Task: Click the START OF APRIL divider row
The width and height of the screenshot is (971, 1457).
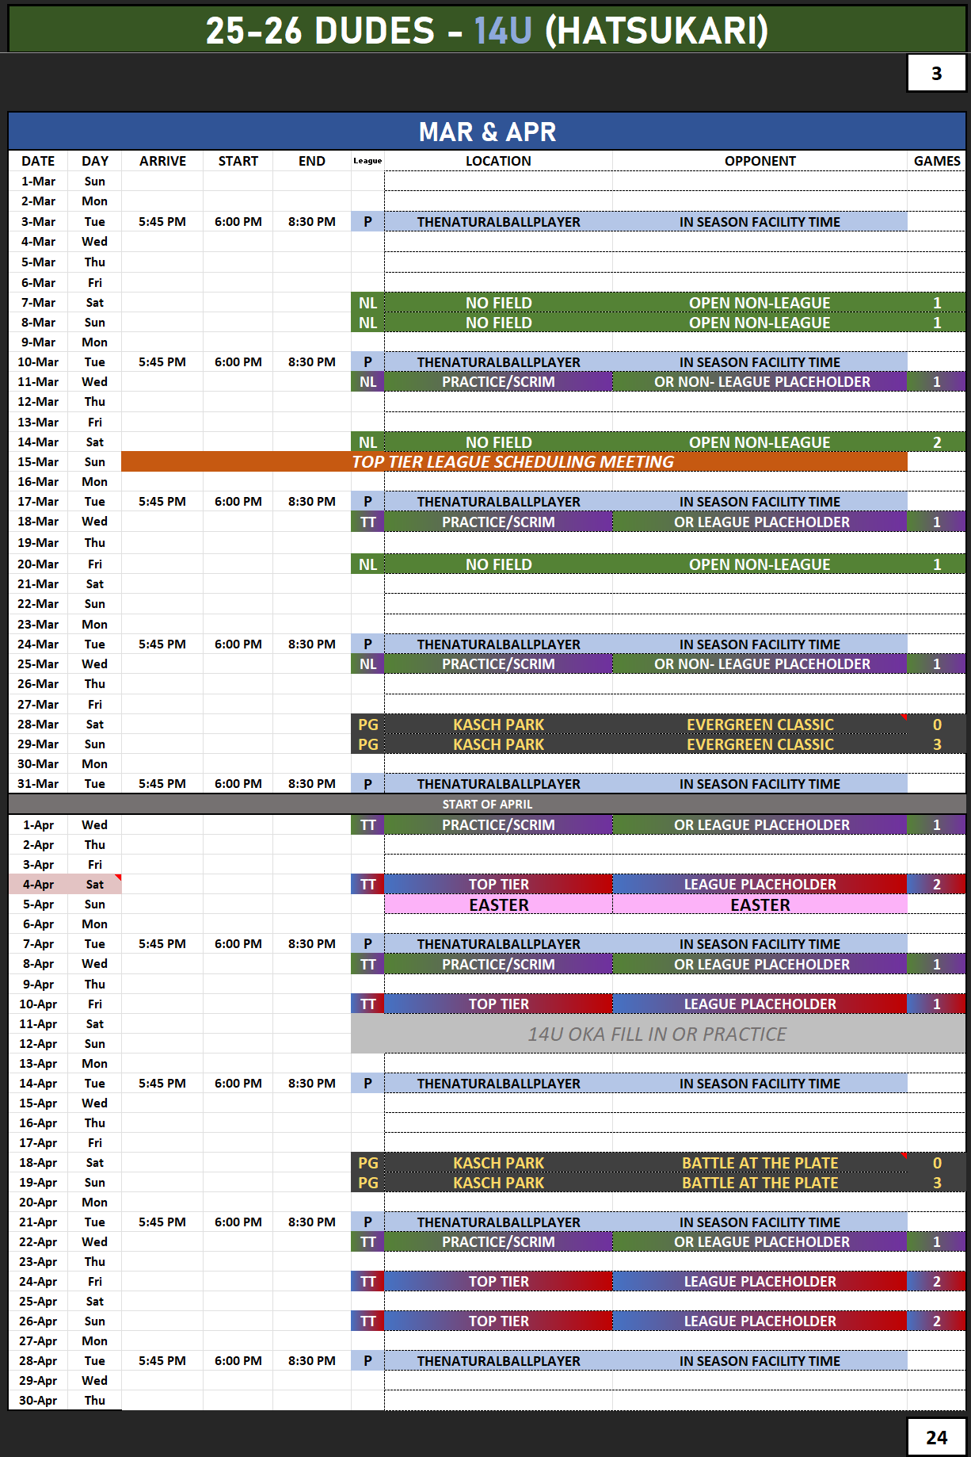Action: pyautogui.click(x=486, y=804)
